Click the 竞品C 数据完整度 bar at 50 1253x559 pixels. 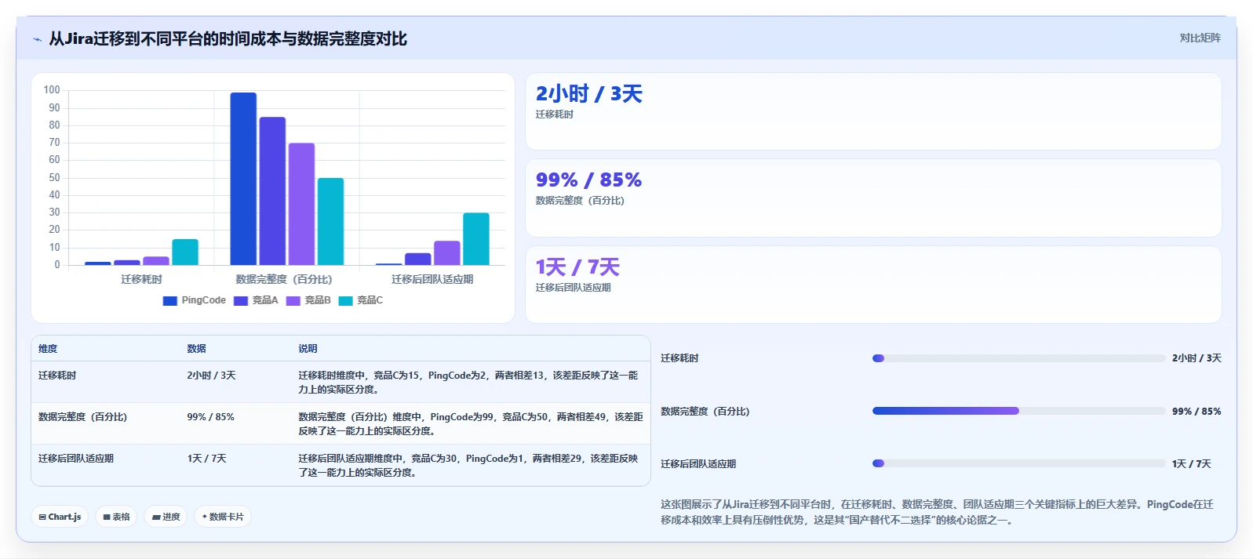tap(330, 222)
